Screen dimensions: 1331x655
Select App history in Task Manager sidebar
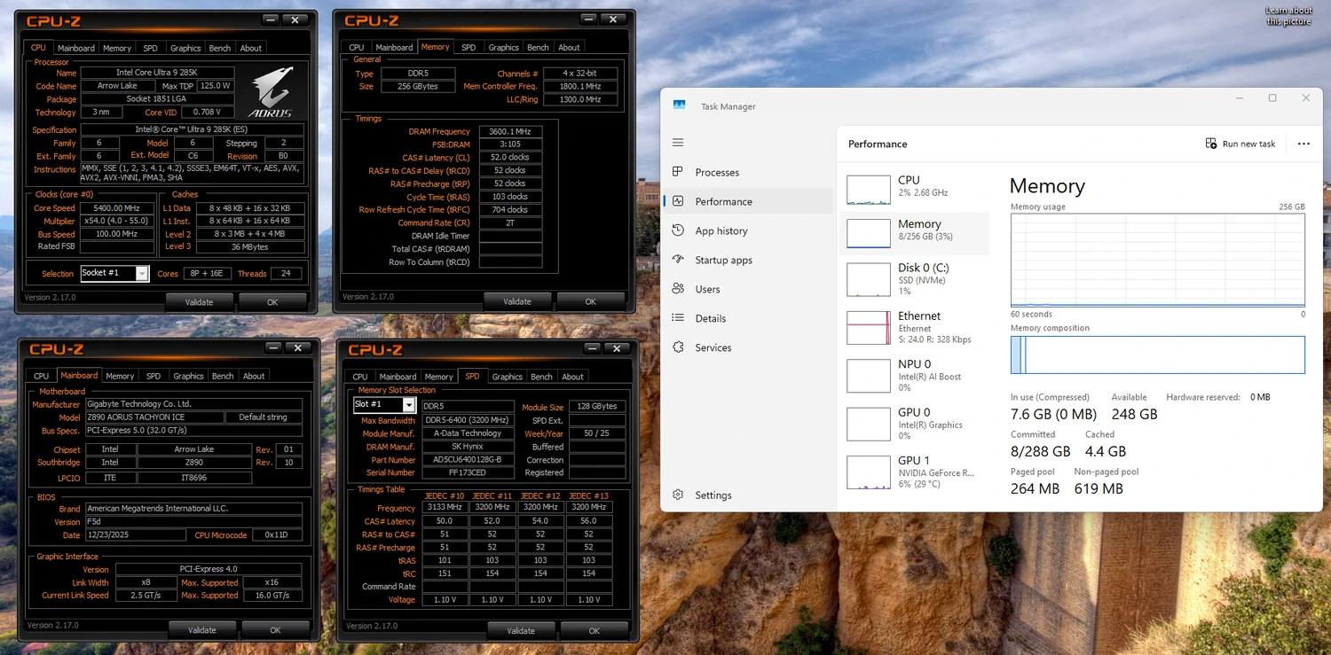pyautogui.click(x=722, y=230)
